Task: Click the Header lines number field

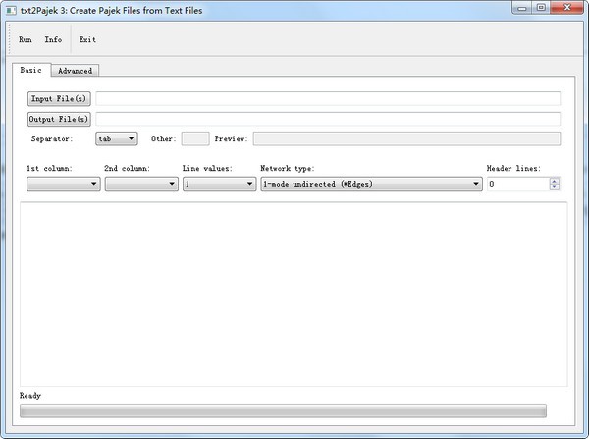Action: tap(518, 184)
